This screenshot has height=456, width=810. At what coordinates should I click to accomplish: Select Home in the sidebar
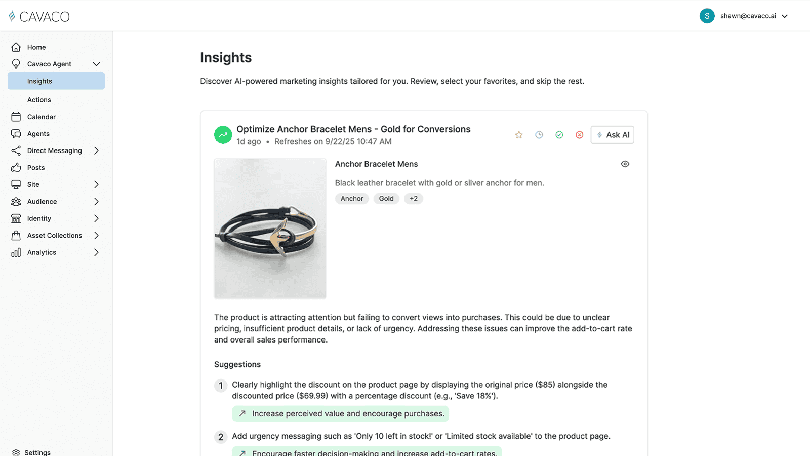[36, 47]
